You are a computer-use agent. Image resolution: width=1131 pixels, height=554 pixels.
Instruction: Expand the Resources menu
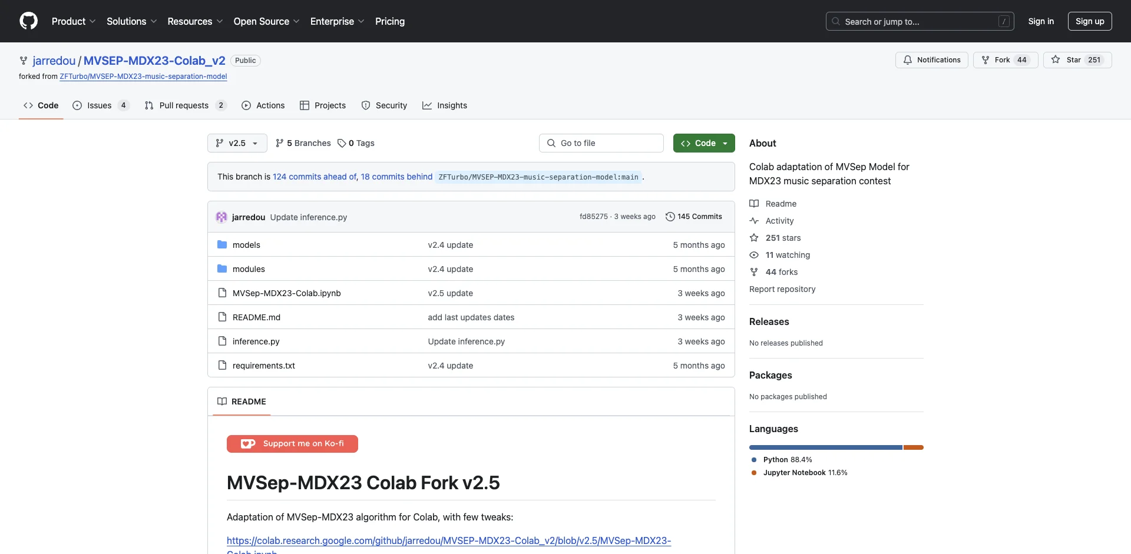(x=195, y=21)
